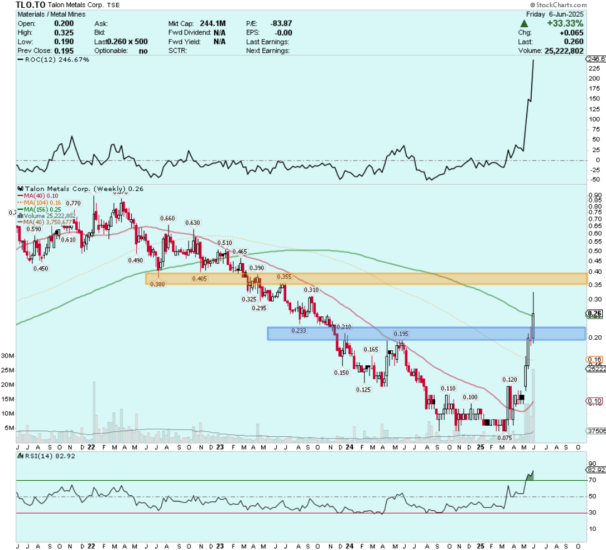Click the 0.510 price label on chart
The width and height of the screenshot is (606, 550).
point(224,243)
